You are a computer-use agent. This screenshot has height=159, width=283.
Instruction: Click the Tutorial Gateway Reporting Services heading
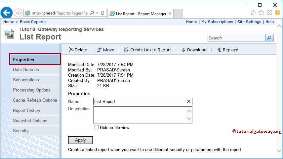61,29
